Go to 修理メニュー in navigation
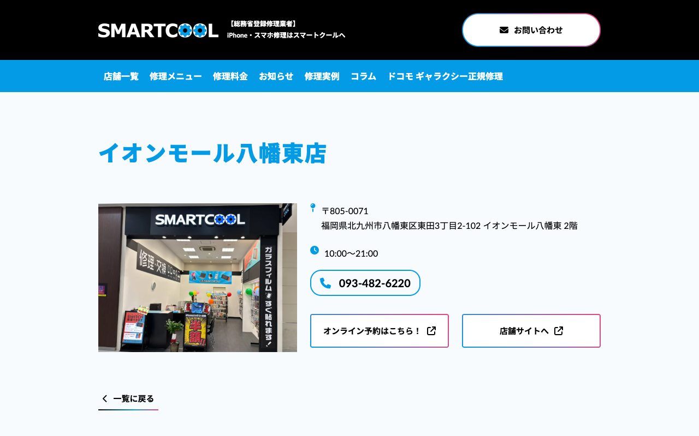 tap(176, 76)
